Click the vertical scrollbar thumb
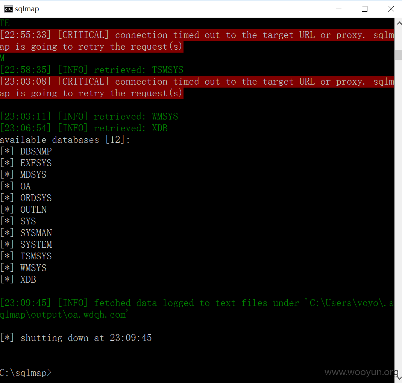The image size is (402, 383). tap(399, 55)
